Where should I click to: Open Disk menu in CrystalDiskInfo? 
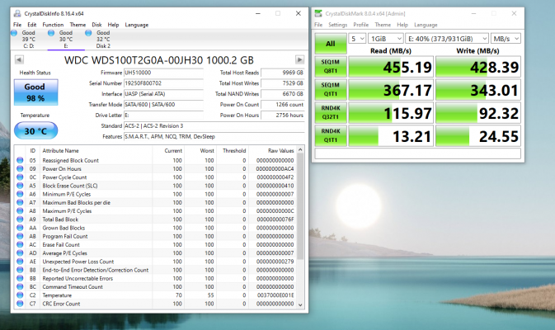coord(96,25)
